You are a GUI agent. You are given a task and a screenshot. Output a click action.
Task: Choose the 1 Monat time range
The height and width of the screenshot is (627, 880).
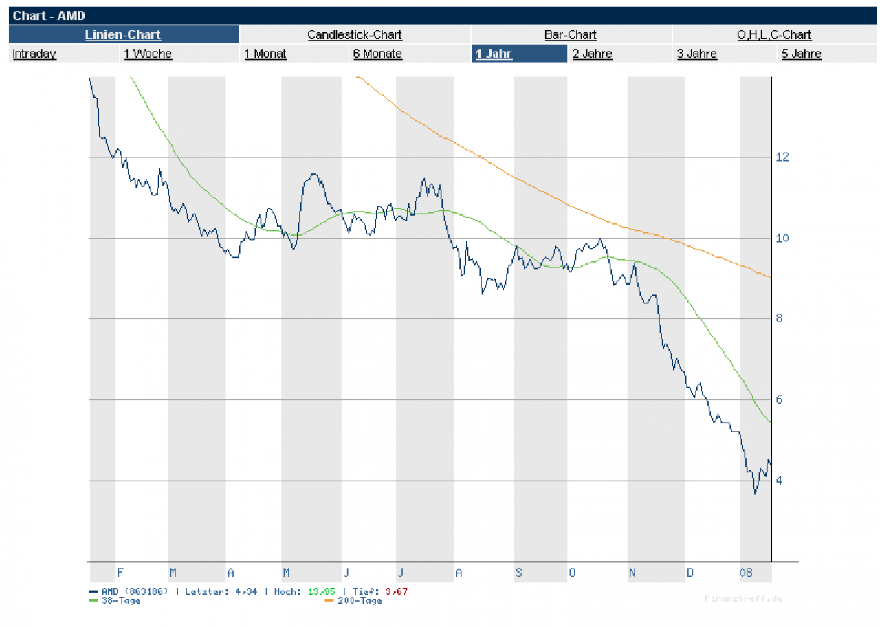point(265,54)
